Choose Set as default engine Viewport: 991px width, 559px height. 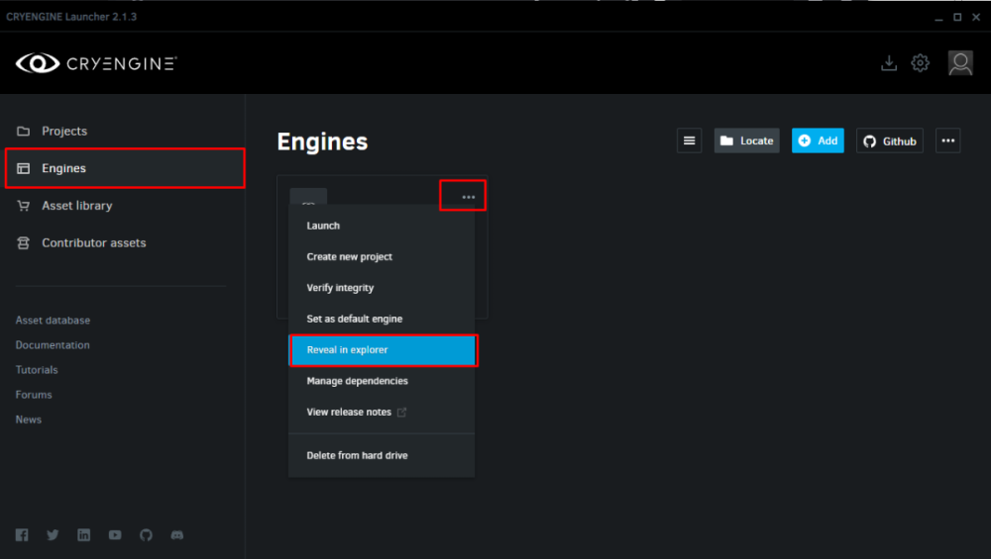click(354, 319)
